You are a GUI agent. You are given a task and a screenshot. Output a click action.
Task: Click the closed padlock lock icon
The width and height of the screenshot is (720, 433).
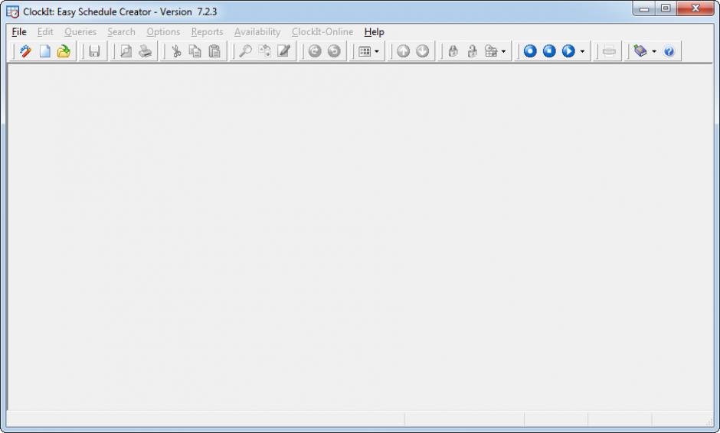[x=453, y=51]
